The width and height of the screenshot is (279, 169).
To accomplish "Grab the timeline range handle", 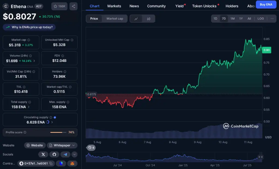I will tap(260, 157).
